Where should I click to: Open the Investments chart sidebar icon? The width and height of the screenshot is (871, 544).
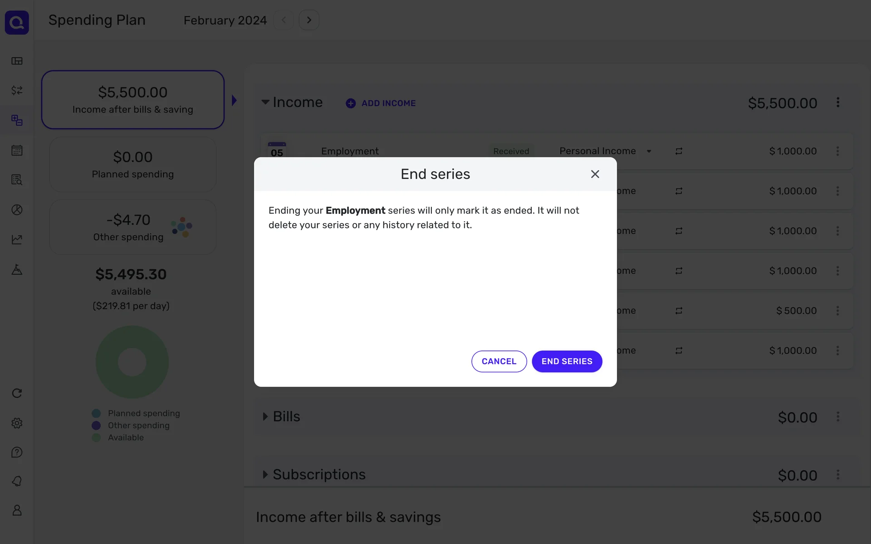(17, 239)
